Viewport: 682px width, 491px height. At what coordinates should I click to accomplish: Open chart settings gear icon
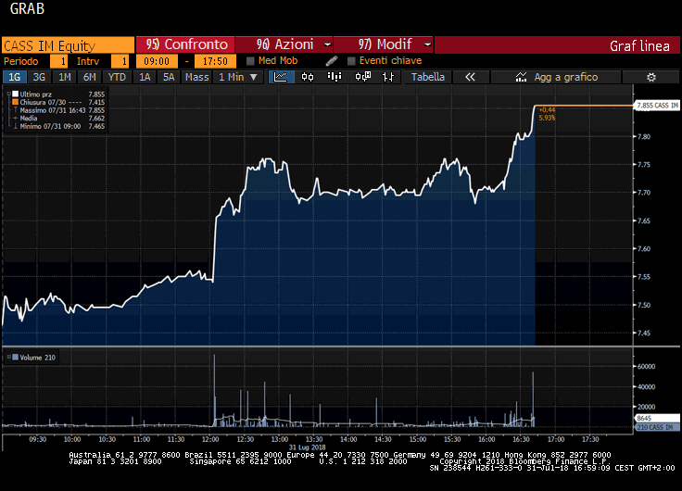650,77
